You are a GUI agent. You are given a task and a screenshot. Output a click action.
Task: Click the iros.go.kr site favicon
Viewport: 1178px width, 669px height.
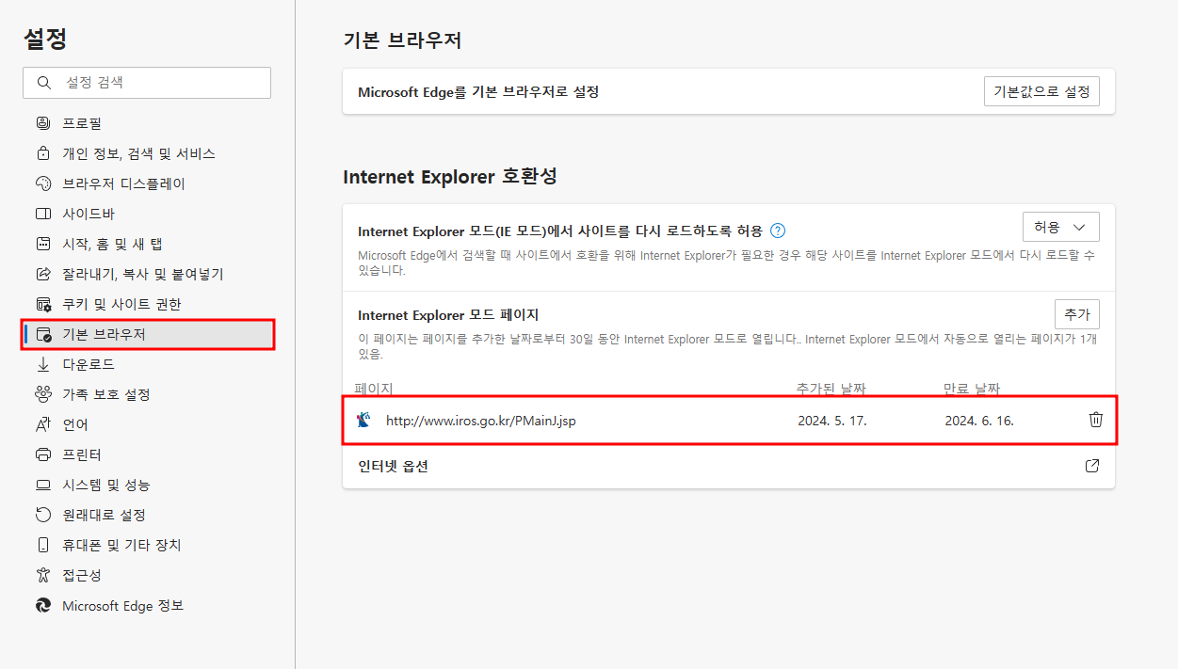click(x=364, y=420)
